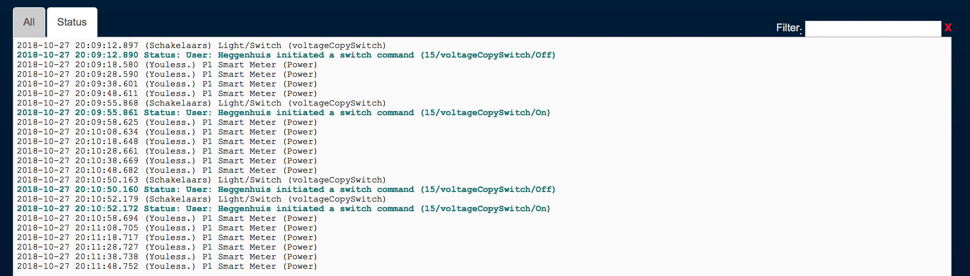This screenshot has width=970, height=276.
Task: Select the Status log tab
Action: [x=72, y=22]
